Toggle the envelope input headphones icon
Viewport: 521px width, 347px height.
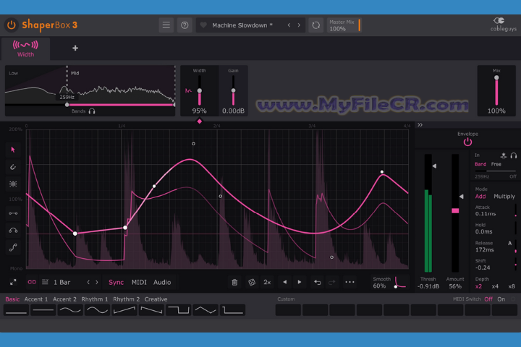click(x=513, y=155)
